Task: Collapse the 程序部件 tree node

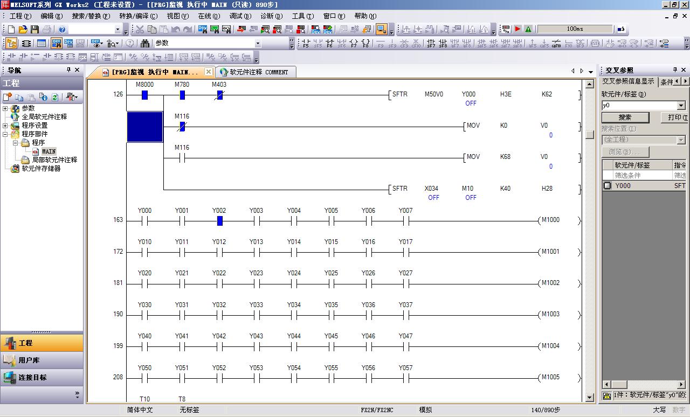Action: click(5, 134)
